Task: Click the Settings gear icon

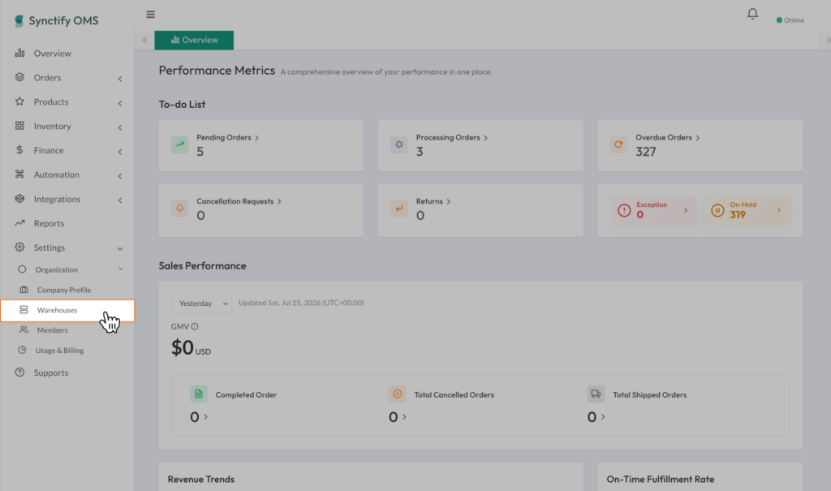Action: click(x=19, y=247)
